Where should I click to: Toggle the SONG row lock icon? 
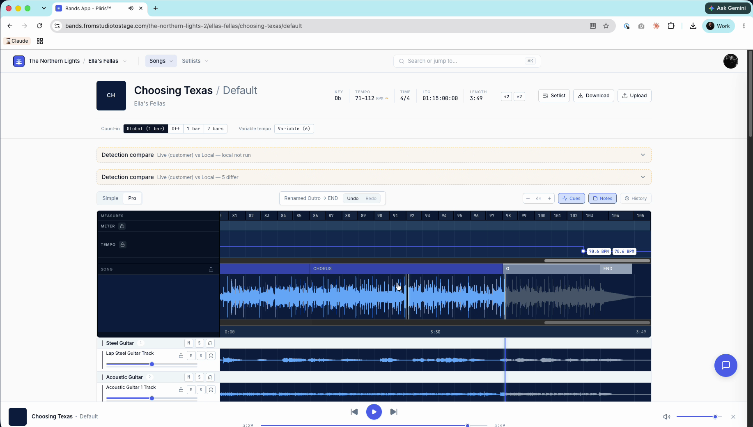coord(211,269)
